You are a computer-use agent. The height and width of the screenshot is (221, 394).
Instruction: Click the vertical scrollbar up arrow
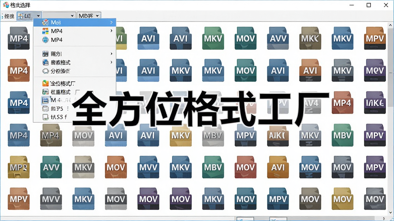click(390, 25)
